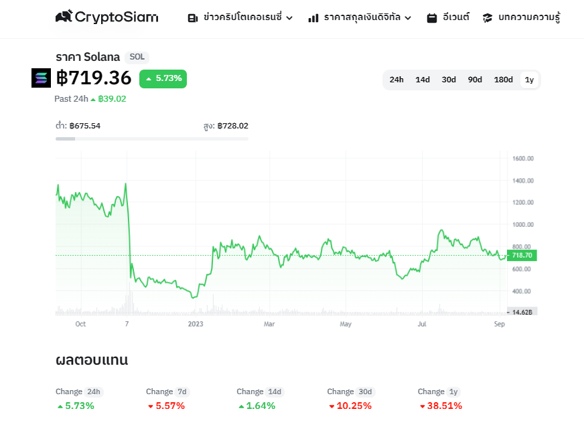Click the Change 30d label
This screenshot has width=584, height=433.
coord(351,392)
